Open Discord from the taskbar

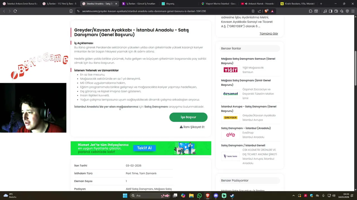tap(216, 196)
